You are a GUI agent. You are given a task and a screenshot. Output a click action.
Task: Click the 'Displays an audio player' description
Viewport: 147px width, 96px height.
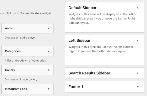[x=20, y=38]
